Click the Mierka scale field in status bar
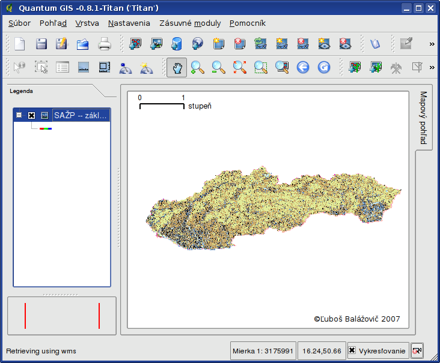The height and width of the screenshot is (363, 440). (x=263, y=351)
